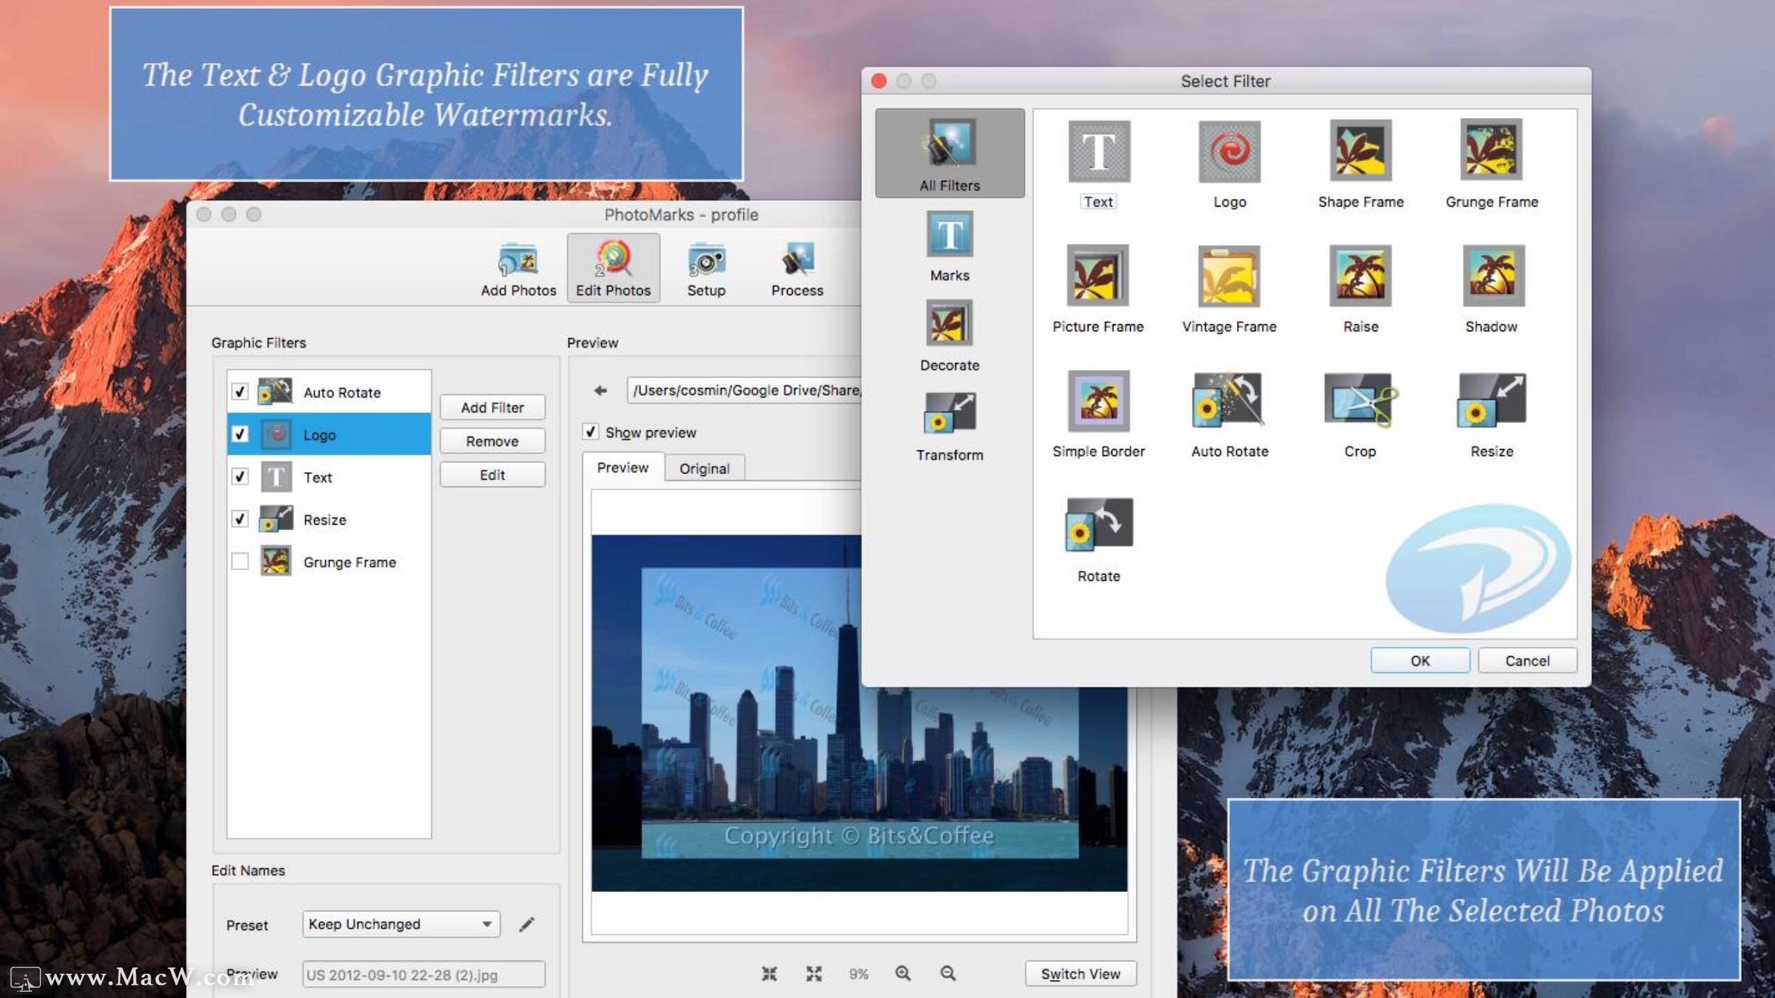Click the expand to full size icon
The width and height of the screenshot is (1775, 998).
[814, 974]
